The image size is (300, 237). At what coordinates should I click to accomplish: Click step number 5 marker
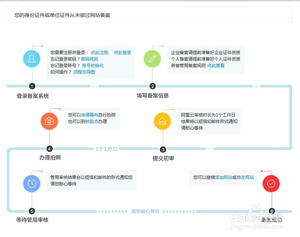32,211
